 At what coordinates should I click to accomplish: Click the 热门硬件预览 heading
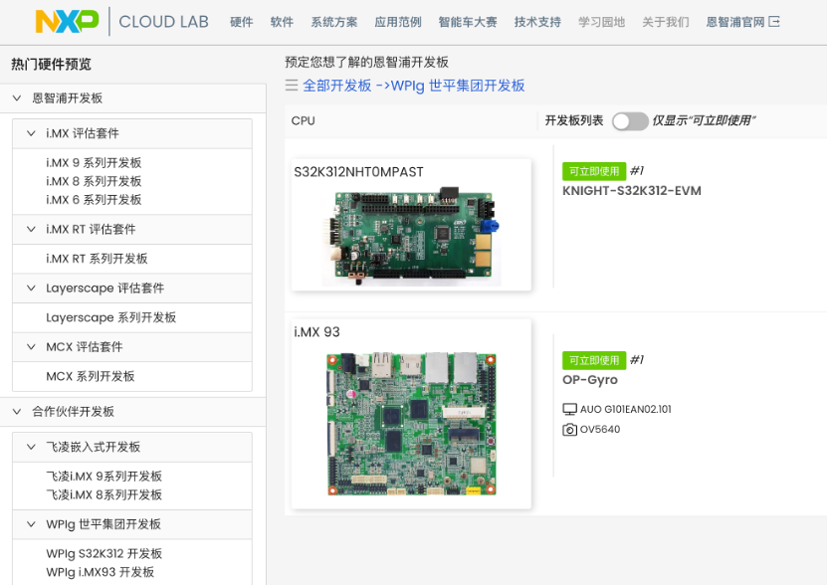click(51, 65)
